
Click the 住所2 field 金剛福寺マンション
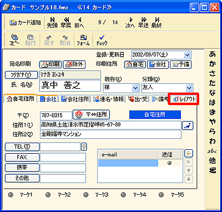(x=110, y=134)
